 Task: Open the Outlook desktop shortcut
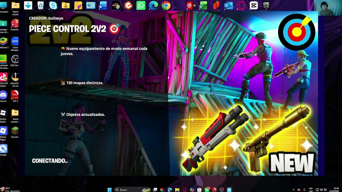coord(229,5)
